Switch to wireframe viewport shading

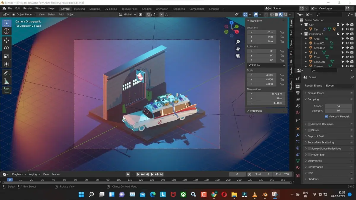pyautogui.click(x=272, y=15)
